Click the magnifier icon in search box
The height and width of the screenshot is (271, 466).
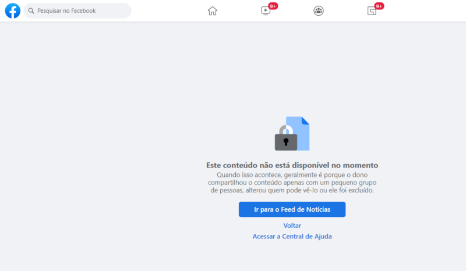point(31,11)
